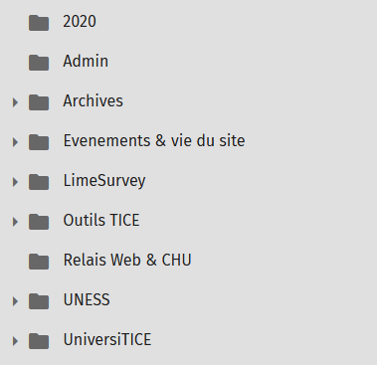Click the Outils TICE folder icon
This screenshot has width=377, height=365.
(39, 222)
